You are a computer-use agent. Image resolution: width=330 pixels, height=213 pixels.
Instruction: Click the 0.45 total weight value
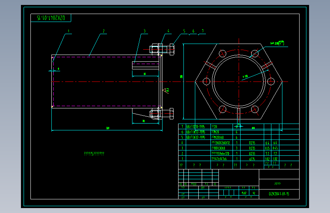pos(275,148)
